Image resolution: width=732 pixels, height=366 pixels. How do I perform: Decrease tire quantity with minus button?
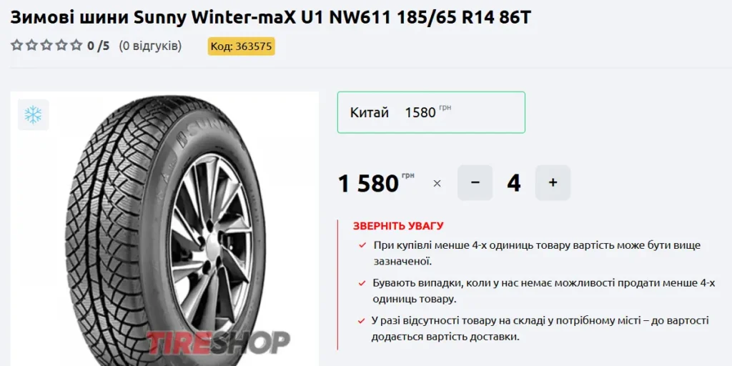(475, 182)
